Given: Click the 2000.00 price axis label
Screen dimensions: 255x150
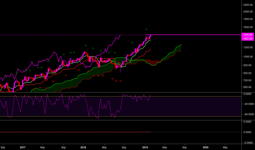Looking at the screenshot, I should tap(248, 11).
